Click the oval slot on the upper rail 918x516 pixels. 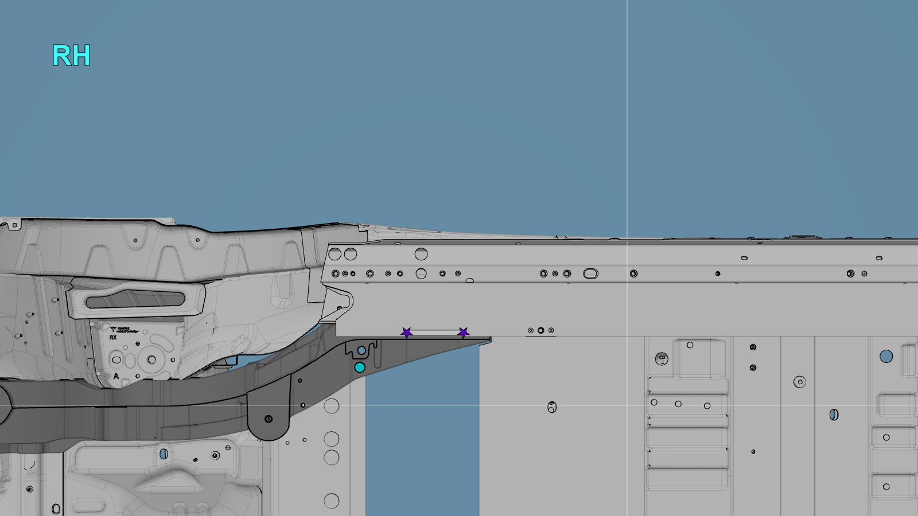tap(590, 274)
